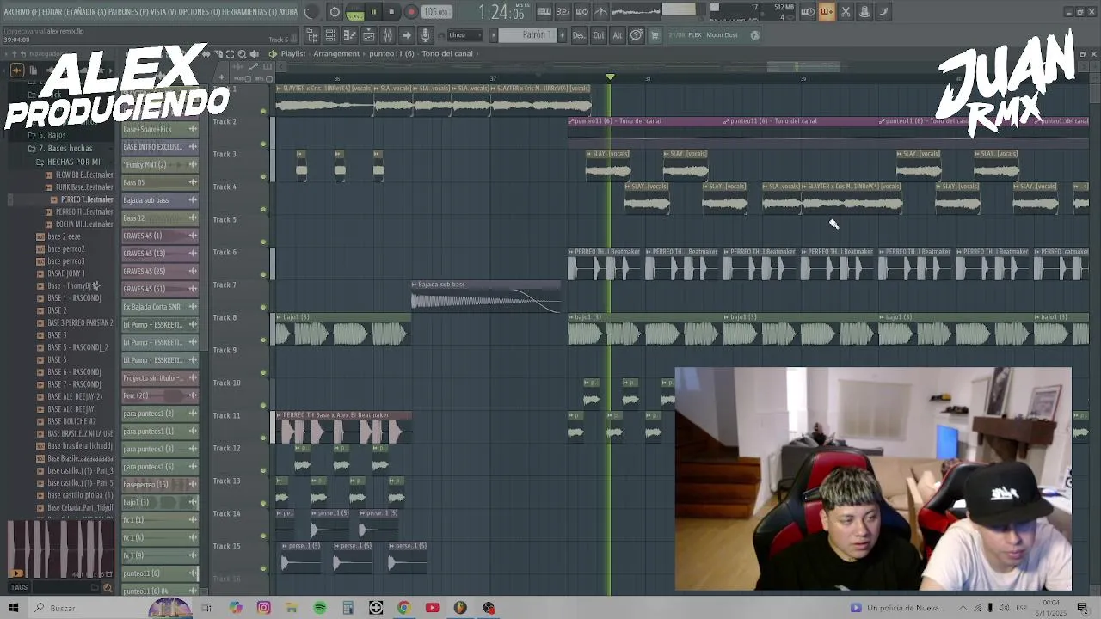Mute Track 8 using its green LED
The height and width of the screenshot is (619, 1101).
[x=263, y=340]
